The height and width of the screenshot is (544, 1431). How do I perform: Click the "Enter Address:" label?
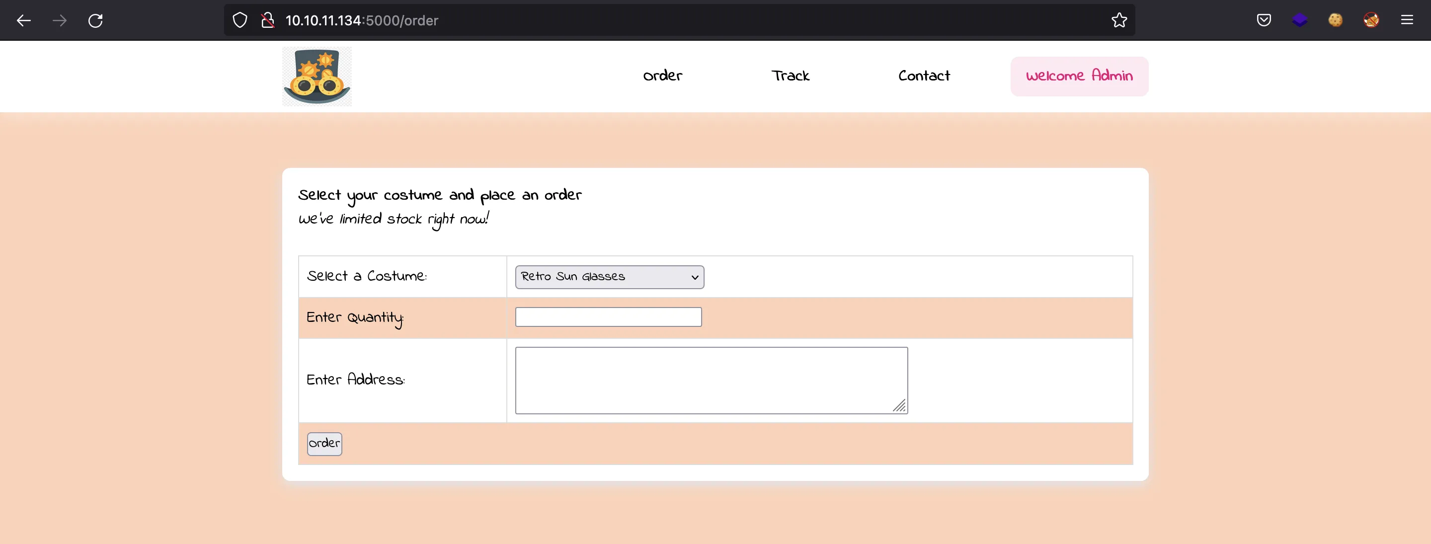tap(356, 380)
